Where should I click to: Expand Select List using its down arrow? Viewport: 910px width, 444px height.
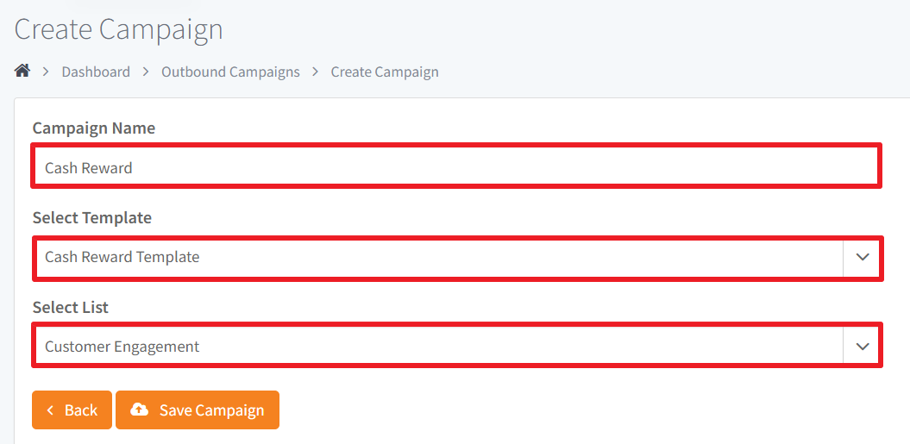(x=863, y=347)
